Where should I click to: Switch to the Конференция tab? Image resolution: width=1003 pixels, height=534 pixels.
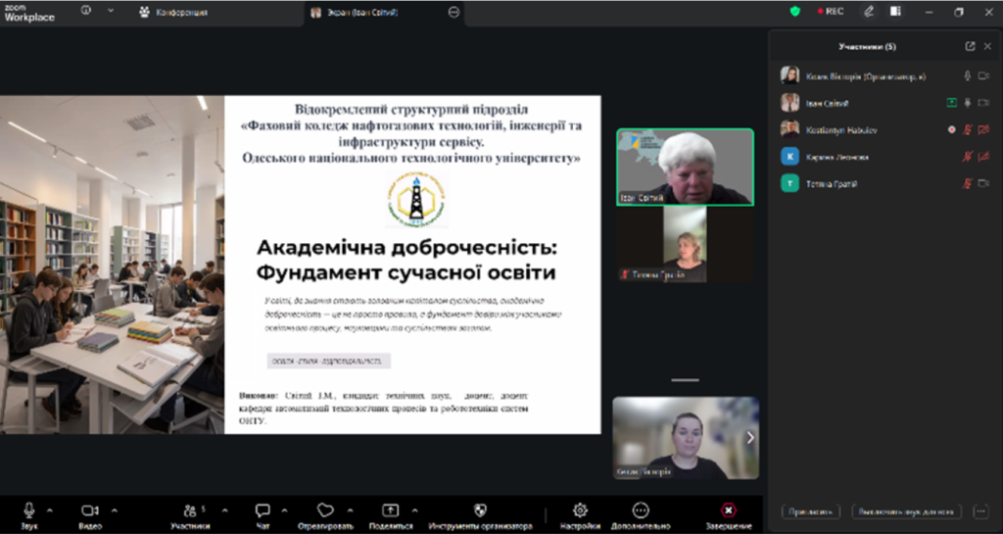pyautogui.click(x=174, y=12)
